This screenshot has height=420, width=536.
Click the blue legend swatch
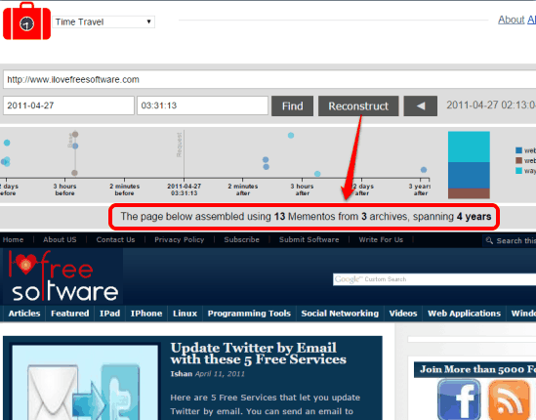tap(518, 150)
